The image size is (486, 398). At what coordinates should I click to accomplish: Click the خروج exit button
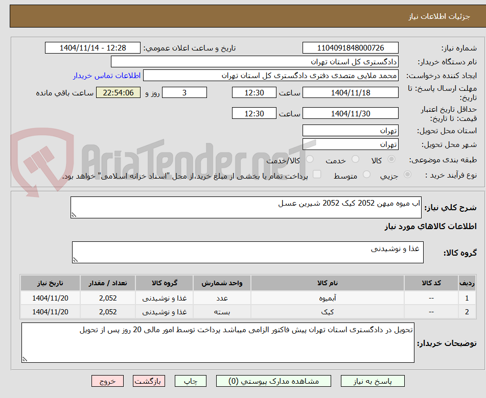pyautogui.click(x=107, y=381)
